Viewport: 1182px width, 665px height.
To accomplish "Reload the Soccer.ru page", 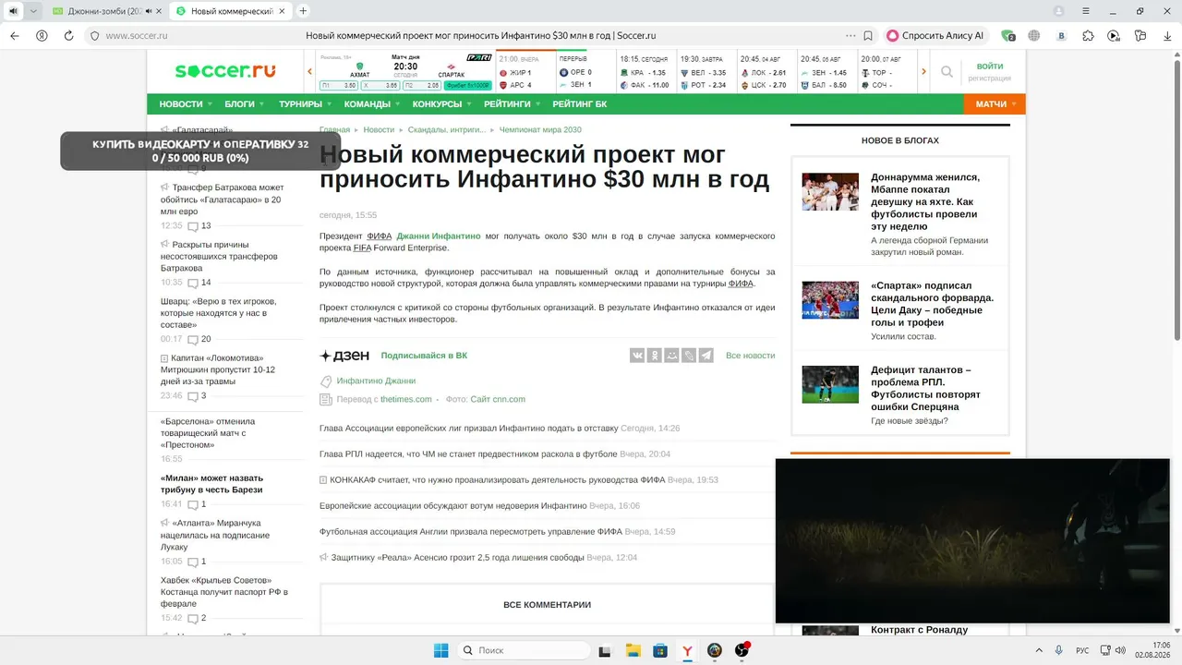I will click(x=68, y=35).
